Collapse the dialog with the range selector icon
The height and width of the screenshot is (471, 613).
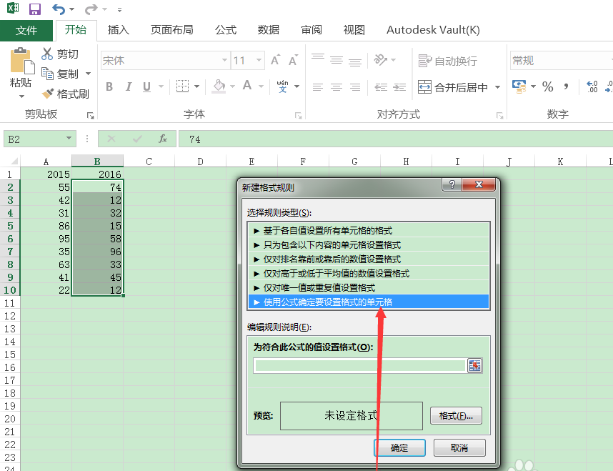tap(474, 366)
